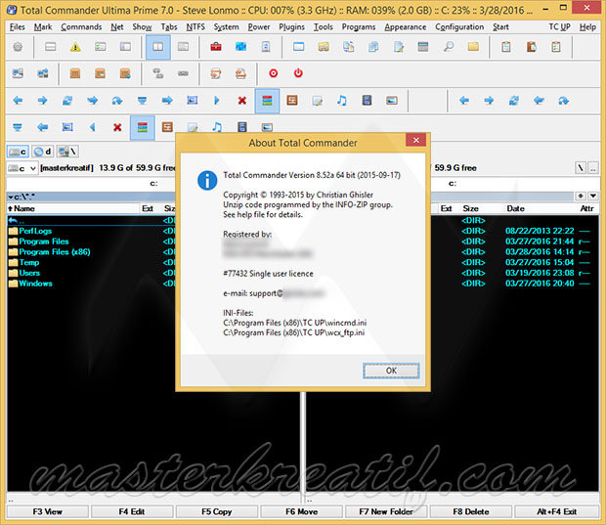Click the right panel root backslash button
The image size is (606, 525).
tap(581, 168)
